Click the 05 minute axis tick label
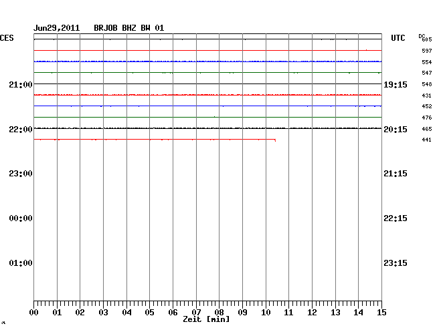This screenshot has height=330, width=435. point(149,313)
